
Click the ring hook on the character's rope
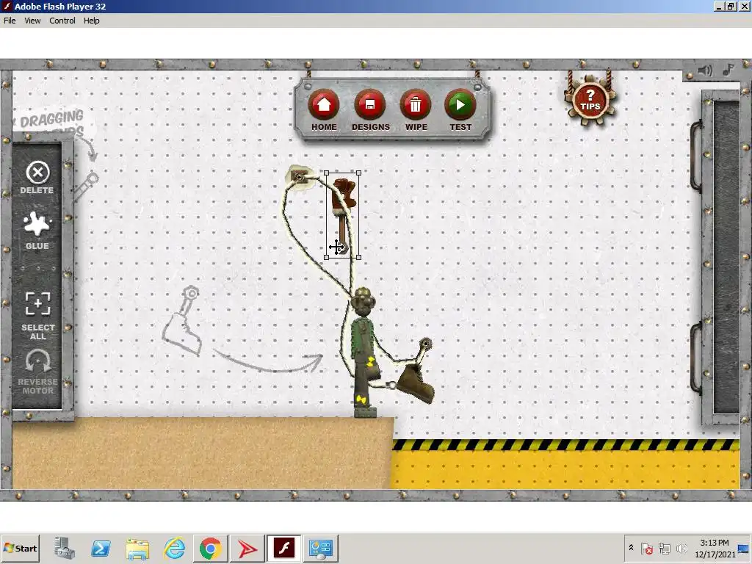392,385
